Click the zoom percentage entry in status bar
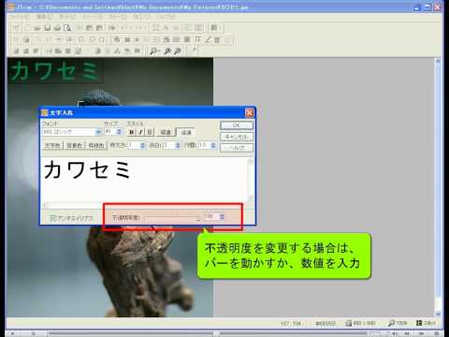Image resolution: width=449 pixels, height=337 pixels. click(x=398, y=323)
